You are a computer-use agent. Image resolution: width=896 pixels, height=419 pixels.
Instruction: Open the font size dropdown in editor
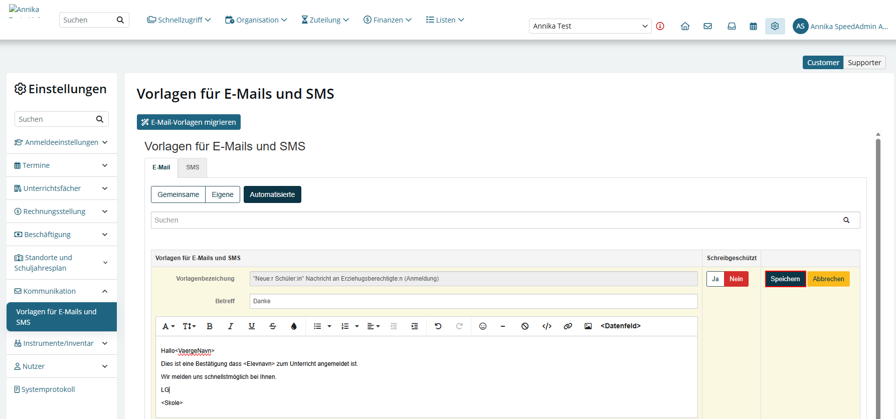tap(189, 326)
